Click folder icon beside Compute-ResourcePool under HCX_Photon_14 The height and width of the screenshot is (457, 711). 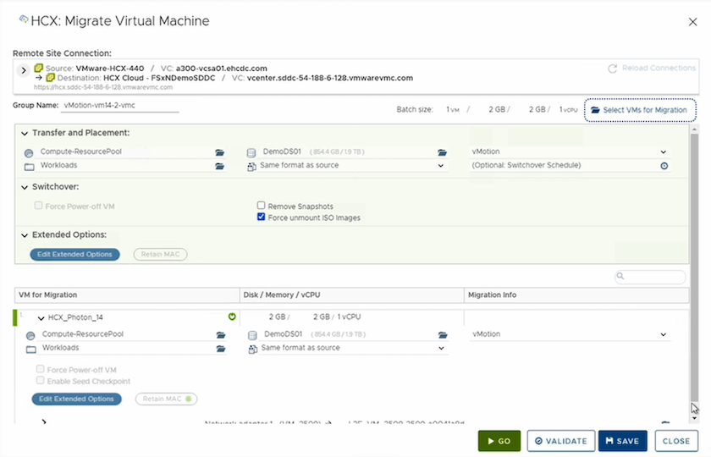pos(220,335)
